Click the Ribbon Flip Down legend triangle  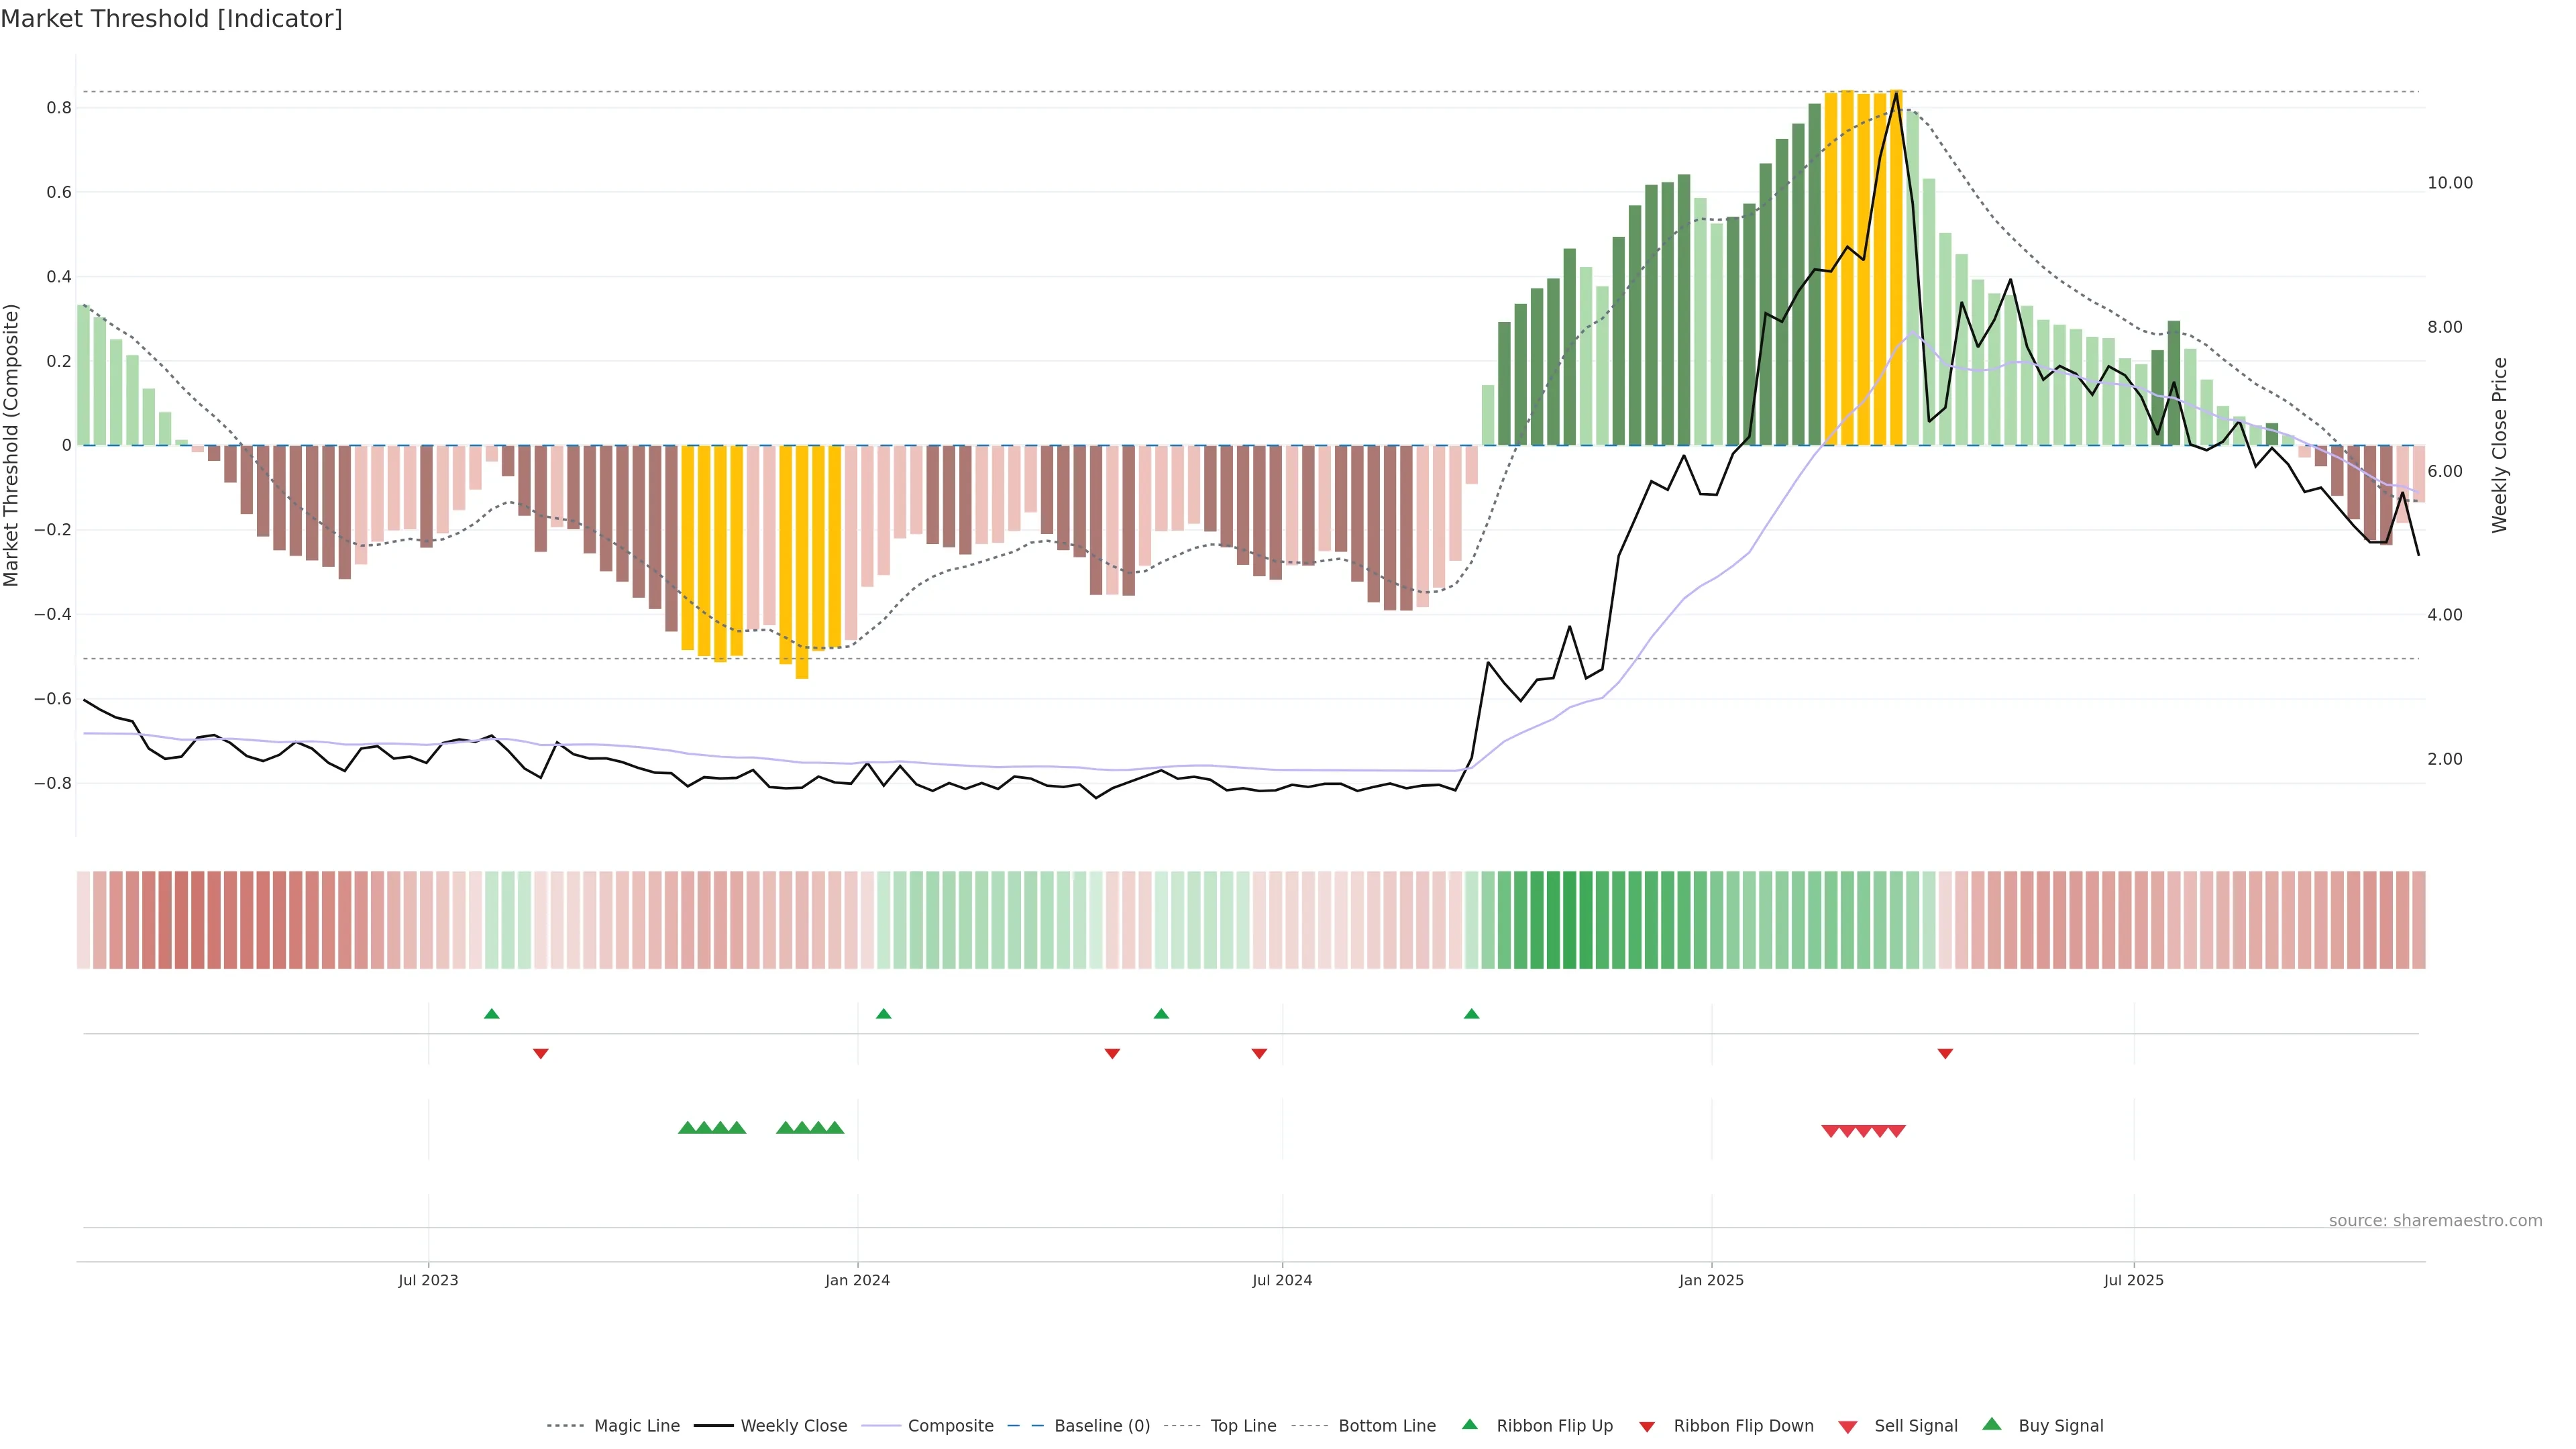tap(1647, 1426)
